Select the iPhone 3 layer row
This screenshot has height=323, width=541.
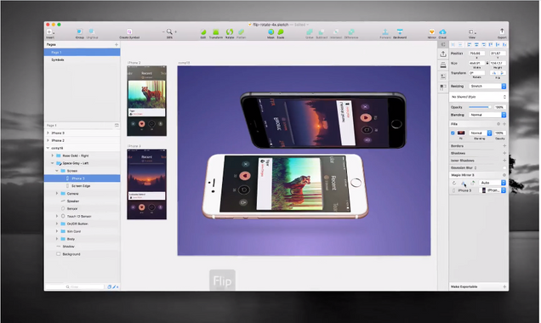[x=83, y=178]
